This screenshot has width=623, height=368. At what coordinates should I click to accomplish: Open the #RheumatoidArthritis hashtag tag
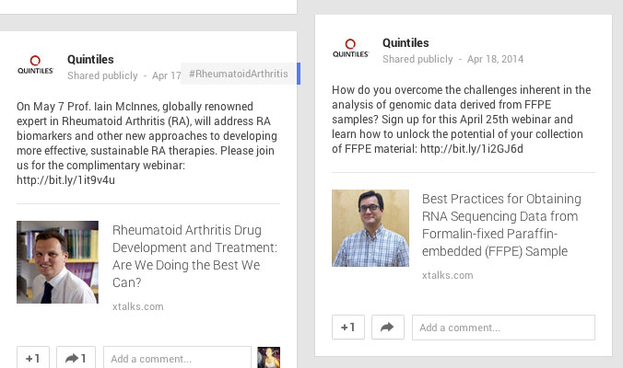click(x=238, y=75)
